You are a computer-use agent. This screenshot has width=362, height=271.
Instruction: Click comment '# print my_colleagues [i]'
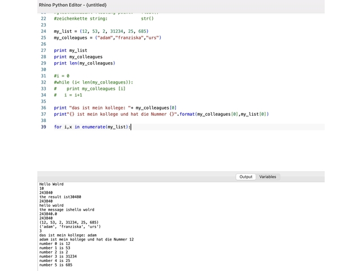pos(89,89)
